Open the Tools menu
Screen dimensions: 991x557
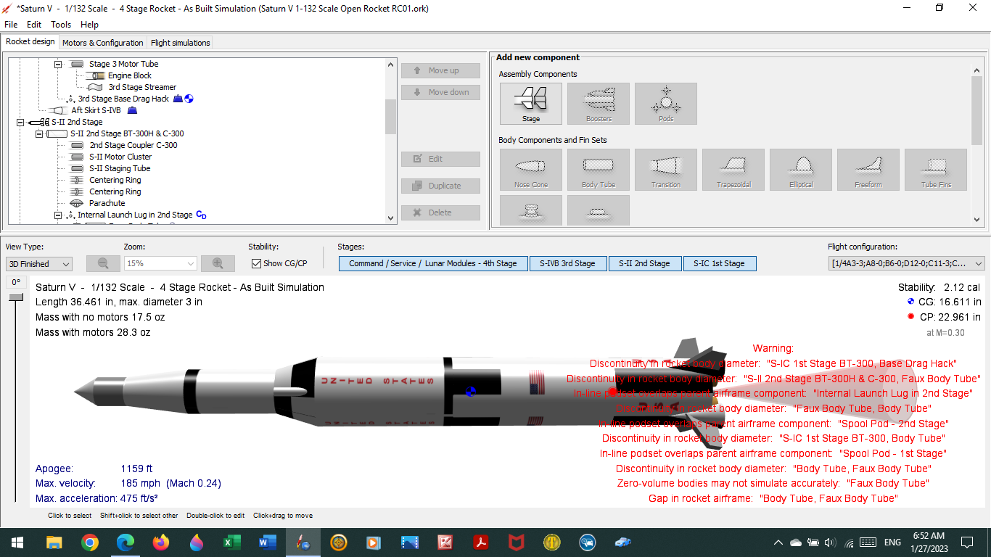(x=60, y=24)
